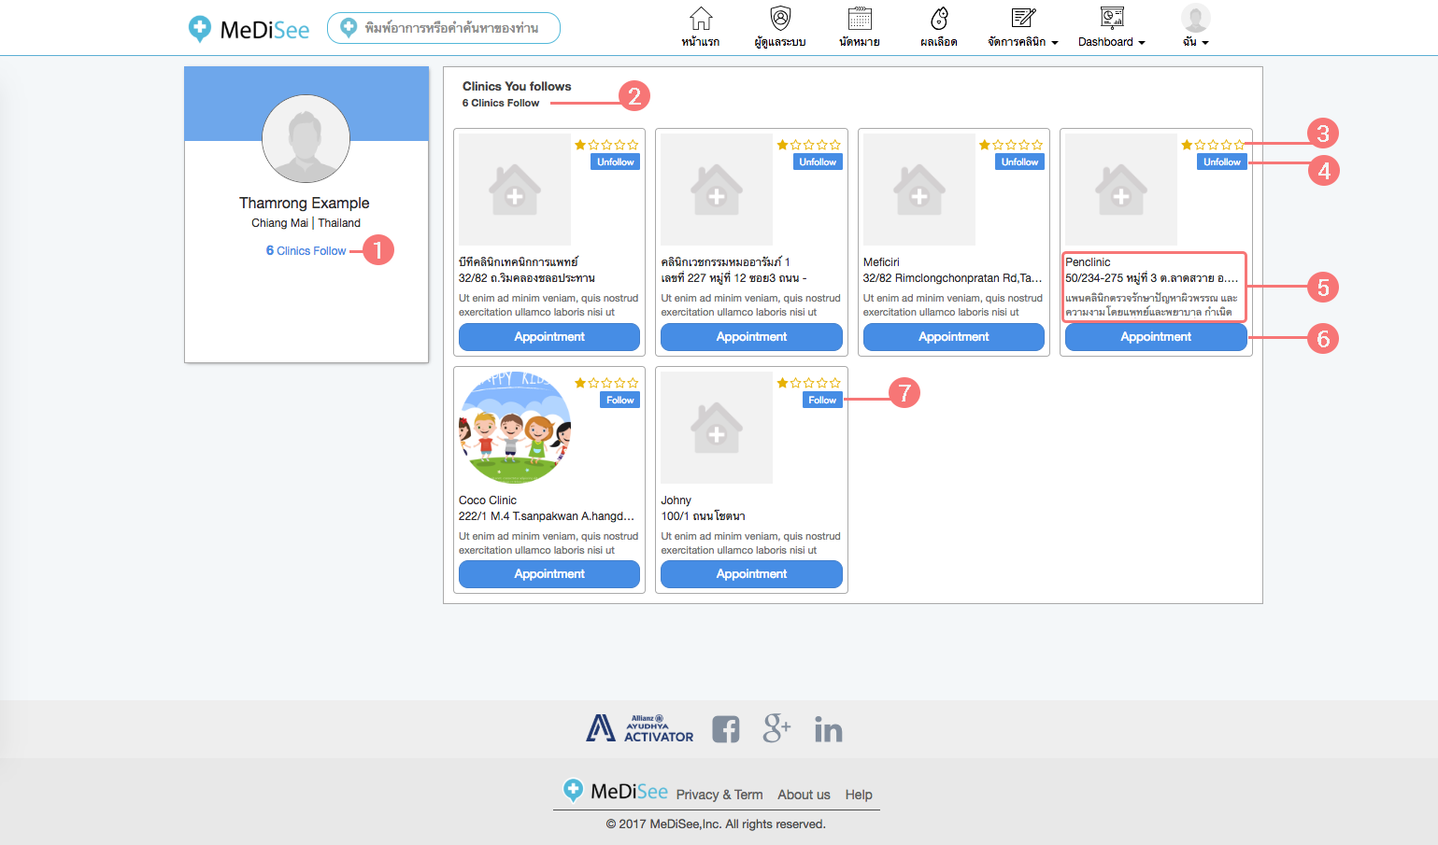Open LinkedIn icon in footer
This screenshot has width=1438, height=845.
point(828,729)
